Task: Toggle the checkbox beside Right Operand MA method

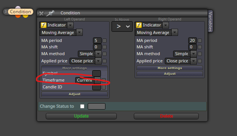Action: (x=200, y=54)
